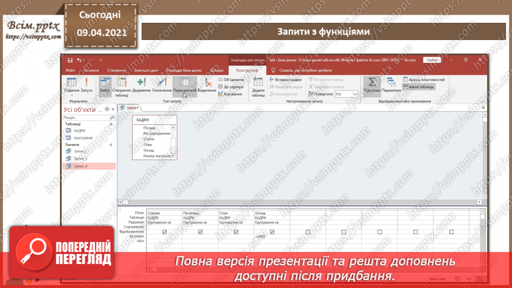Select the Вибір query type icon
Viewport: 512px width, 288px height.
pos(105,84)
